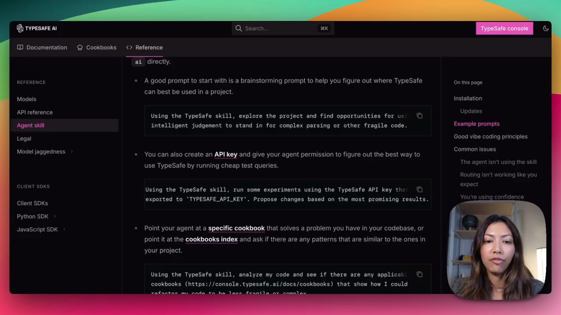
Task: Jump to Good vibe coding principles
Action: pyautogui.click(x=490, y=136)
